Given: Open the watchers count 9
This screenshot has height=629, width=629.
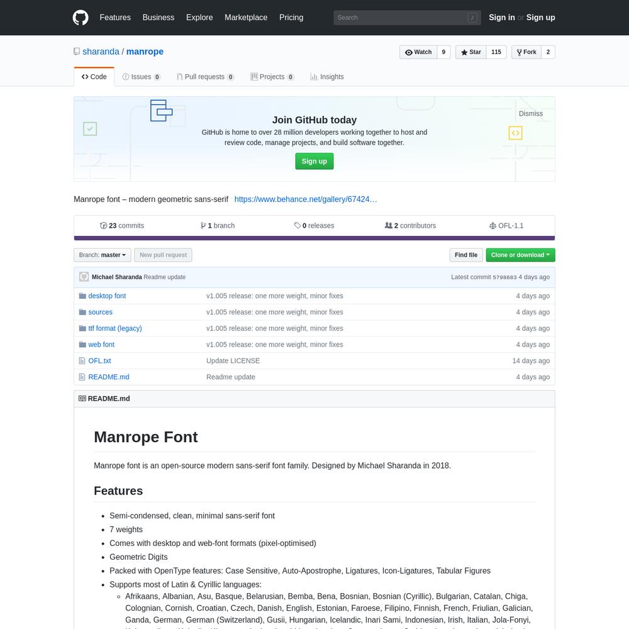Looking at the screenshot, I should pyautogui.click(x=443, y=52).
